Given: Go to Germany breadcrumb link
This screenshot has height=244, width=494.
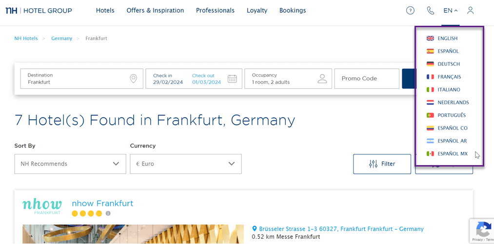Looking at the screenshot, I should (62, 38).
